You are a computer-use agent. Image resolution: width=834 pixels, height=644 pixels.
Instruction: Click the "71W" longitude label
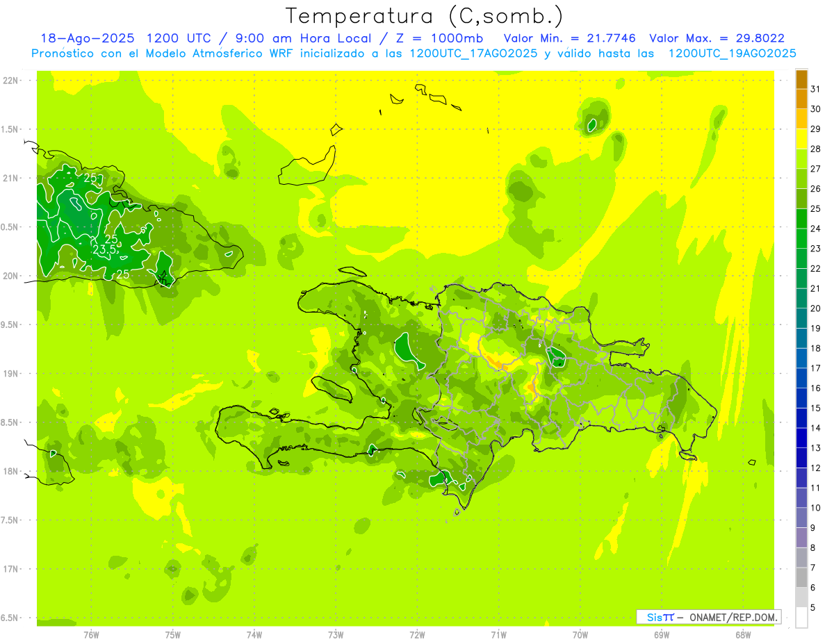(498, 634)
